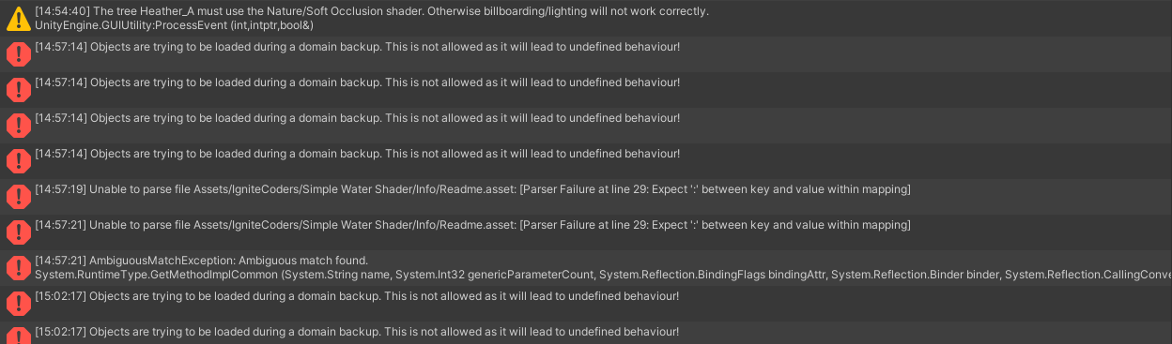Click the yellow warning icon for Heather_A tree

pyautogui.click(x=18, y=18)
